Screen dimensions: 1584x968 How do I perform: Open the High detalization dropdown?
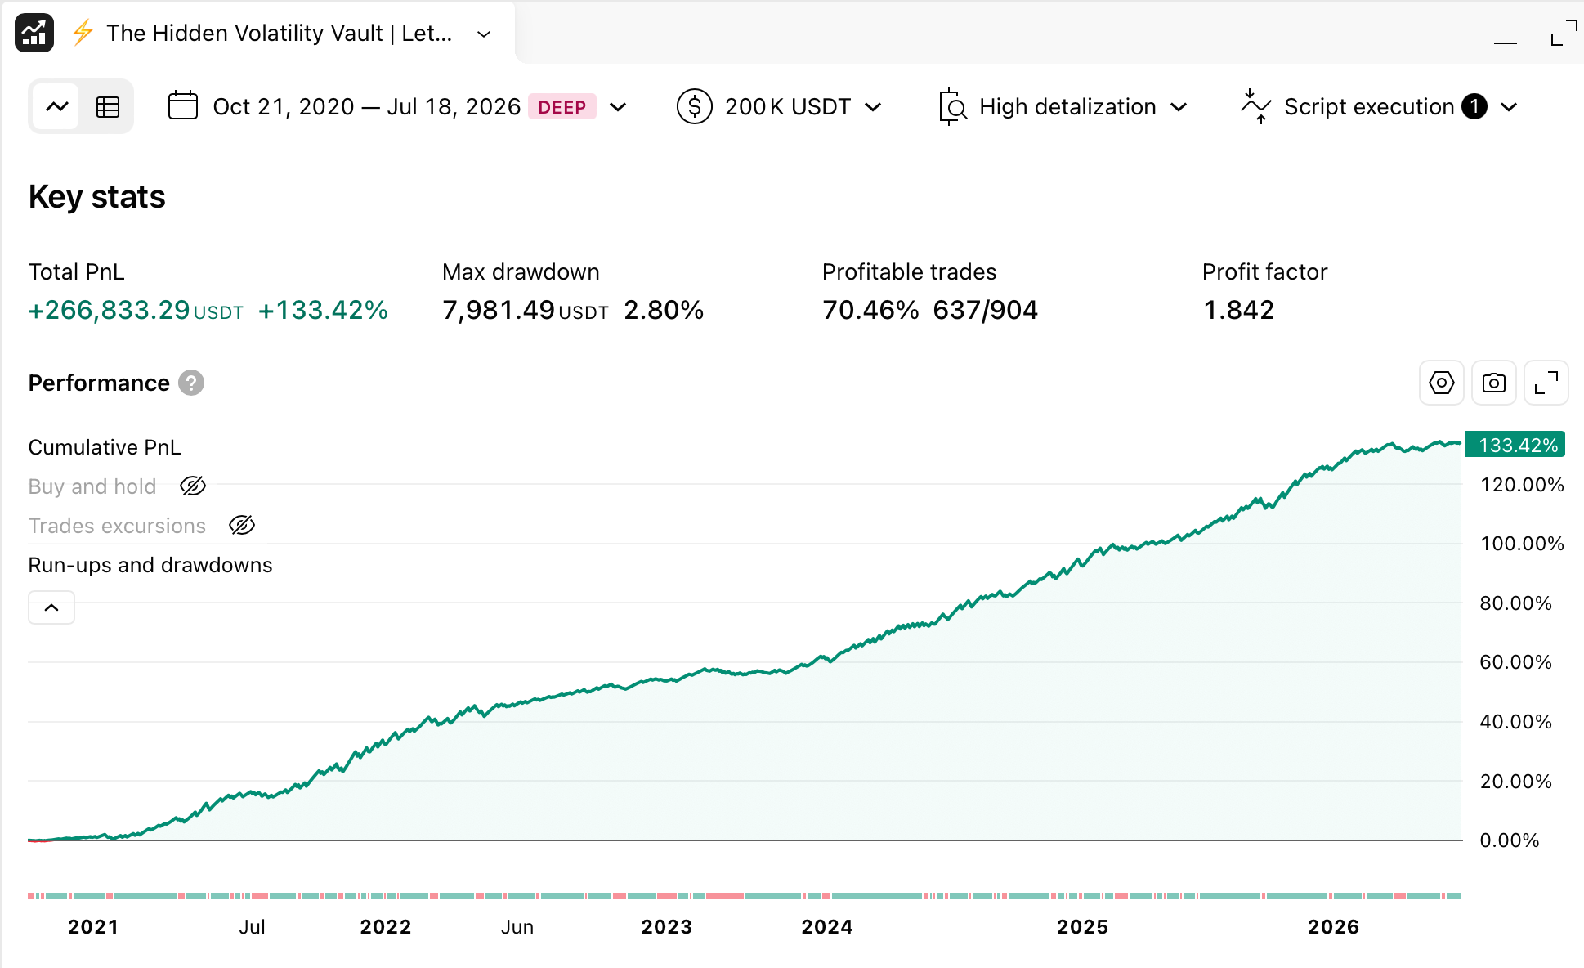pos(1063,106)
